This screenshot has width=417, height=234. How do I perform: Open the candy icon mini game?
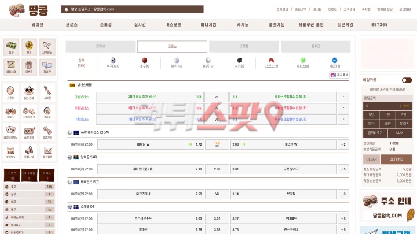(47, 92)
